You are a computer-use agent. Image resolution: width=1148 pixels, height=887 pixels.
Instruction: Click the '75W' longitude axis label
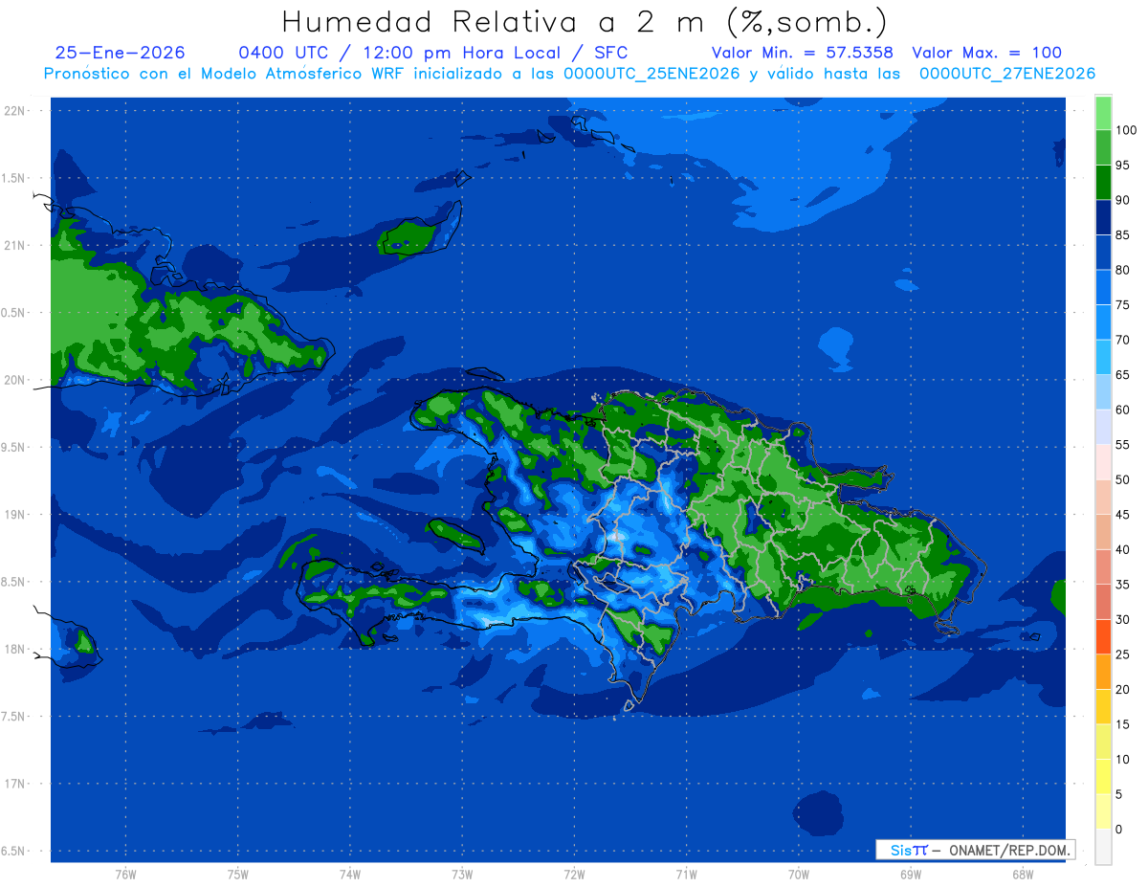pos(238,875)
